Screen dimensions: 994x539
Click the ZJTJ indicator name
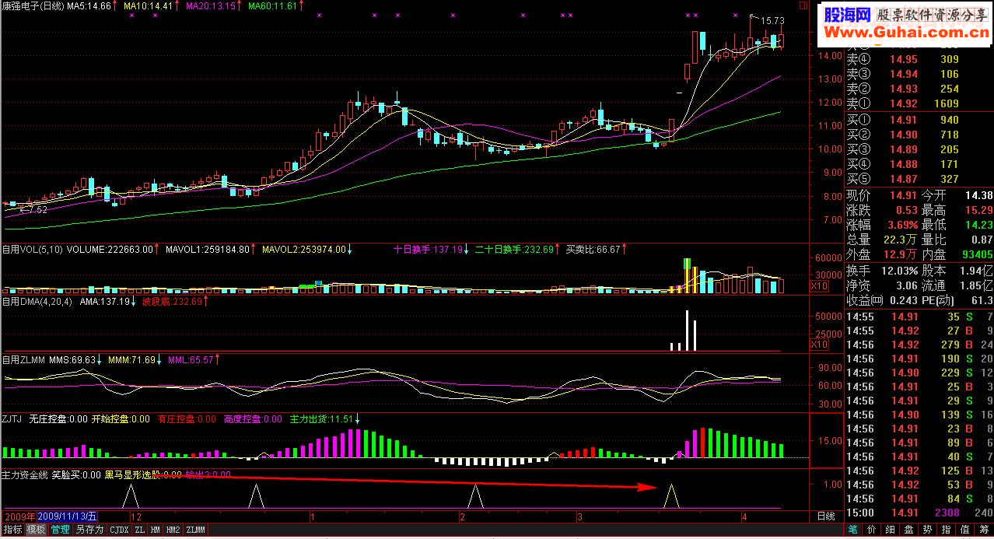[x=13, y=418]
